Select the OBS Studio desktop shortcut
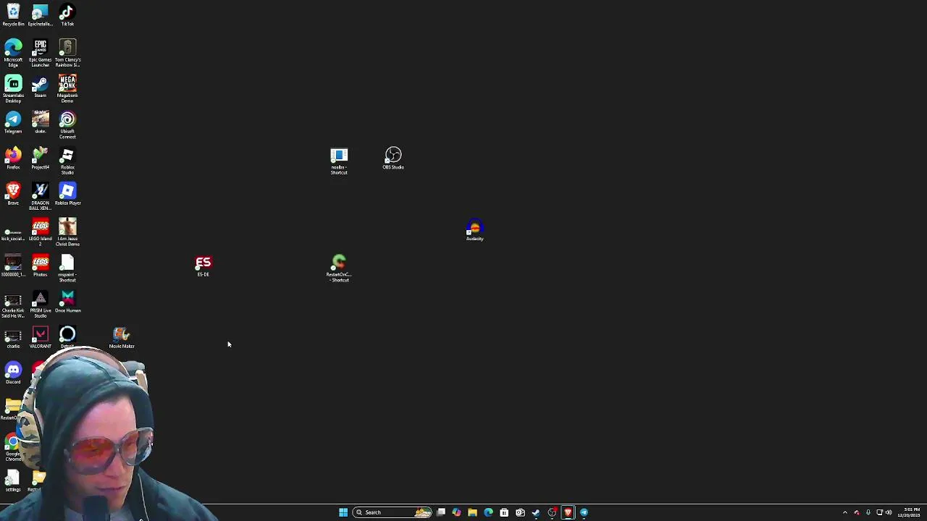The height and width of the screenshot is (521, 927). (393, 158)
